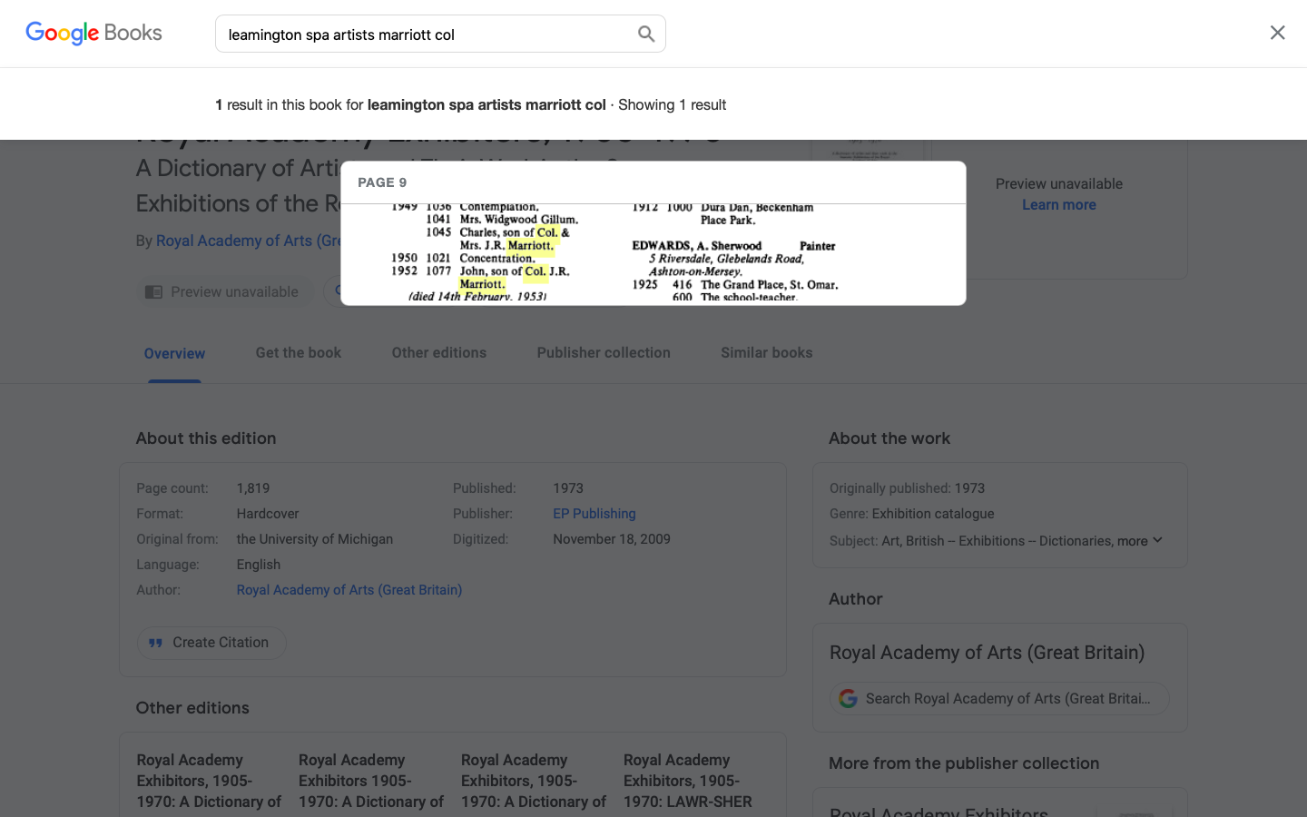Screen dimensions: 1307x817
Task: Click the magnifying glass search icon
Action: 646,34
